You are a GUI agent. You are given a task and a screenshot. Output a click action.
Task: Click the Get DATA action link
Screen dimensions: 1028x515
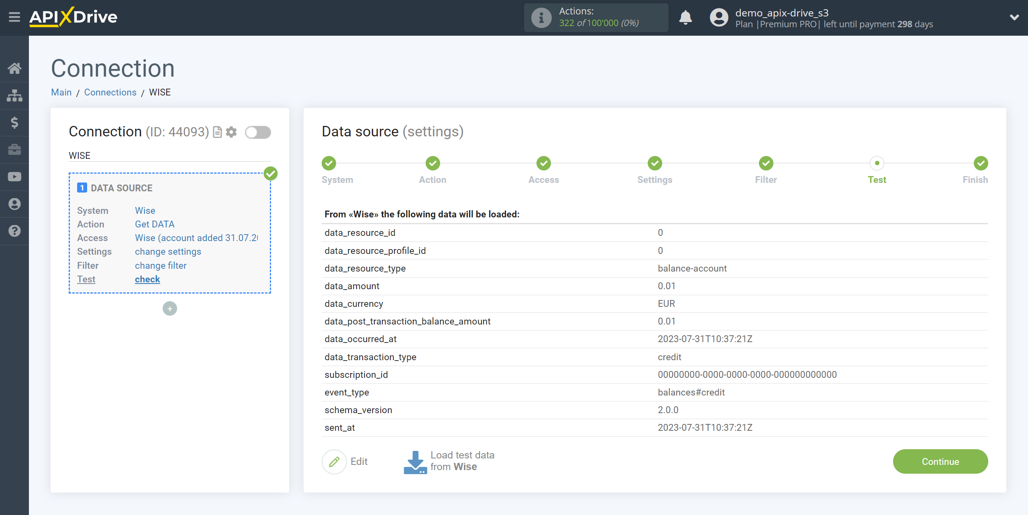tap(155, 224)
